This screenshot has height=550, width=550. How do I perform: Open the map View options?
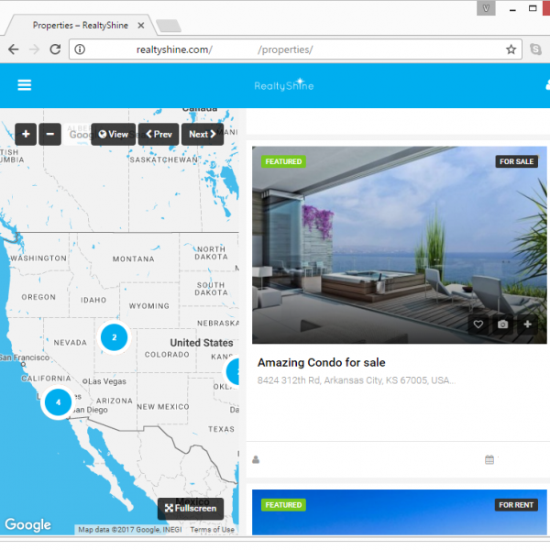(113, 134)
